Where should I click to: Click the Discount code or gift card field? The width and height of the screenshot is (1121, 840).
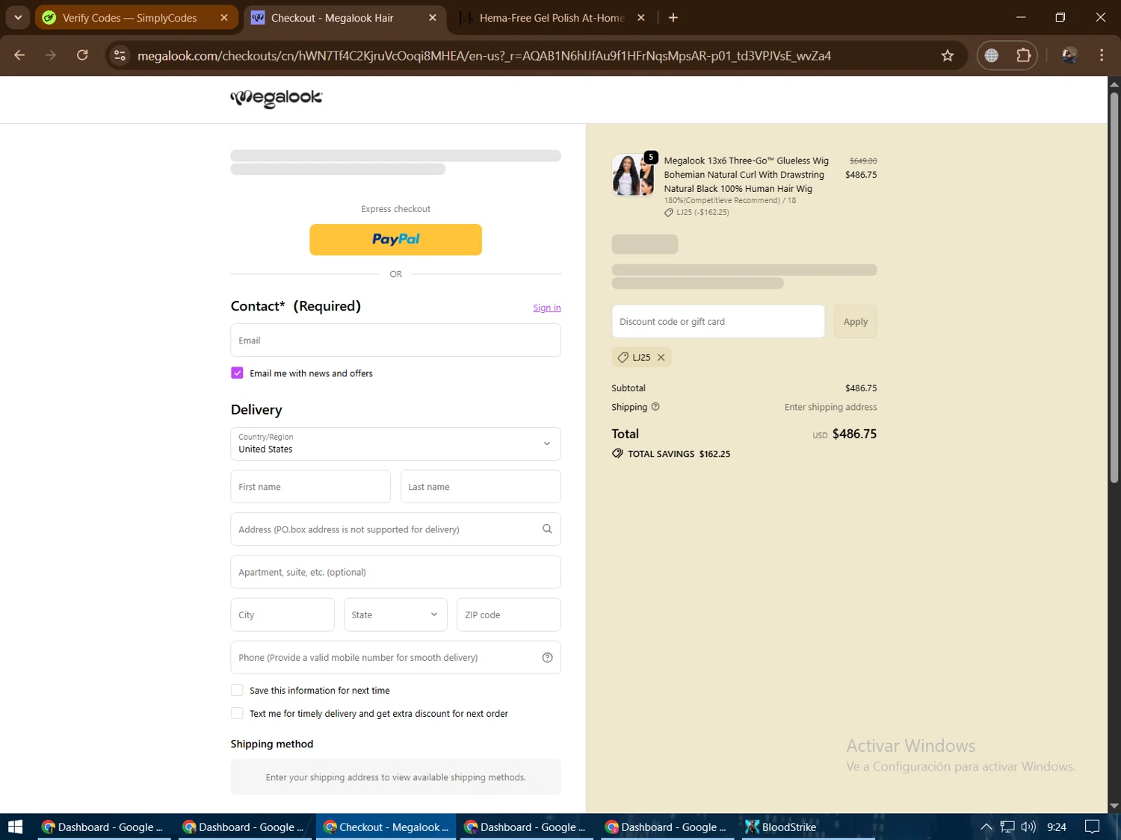718,322
